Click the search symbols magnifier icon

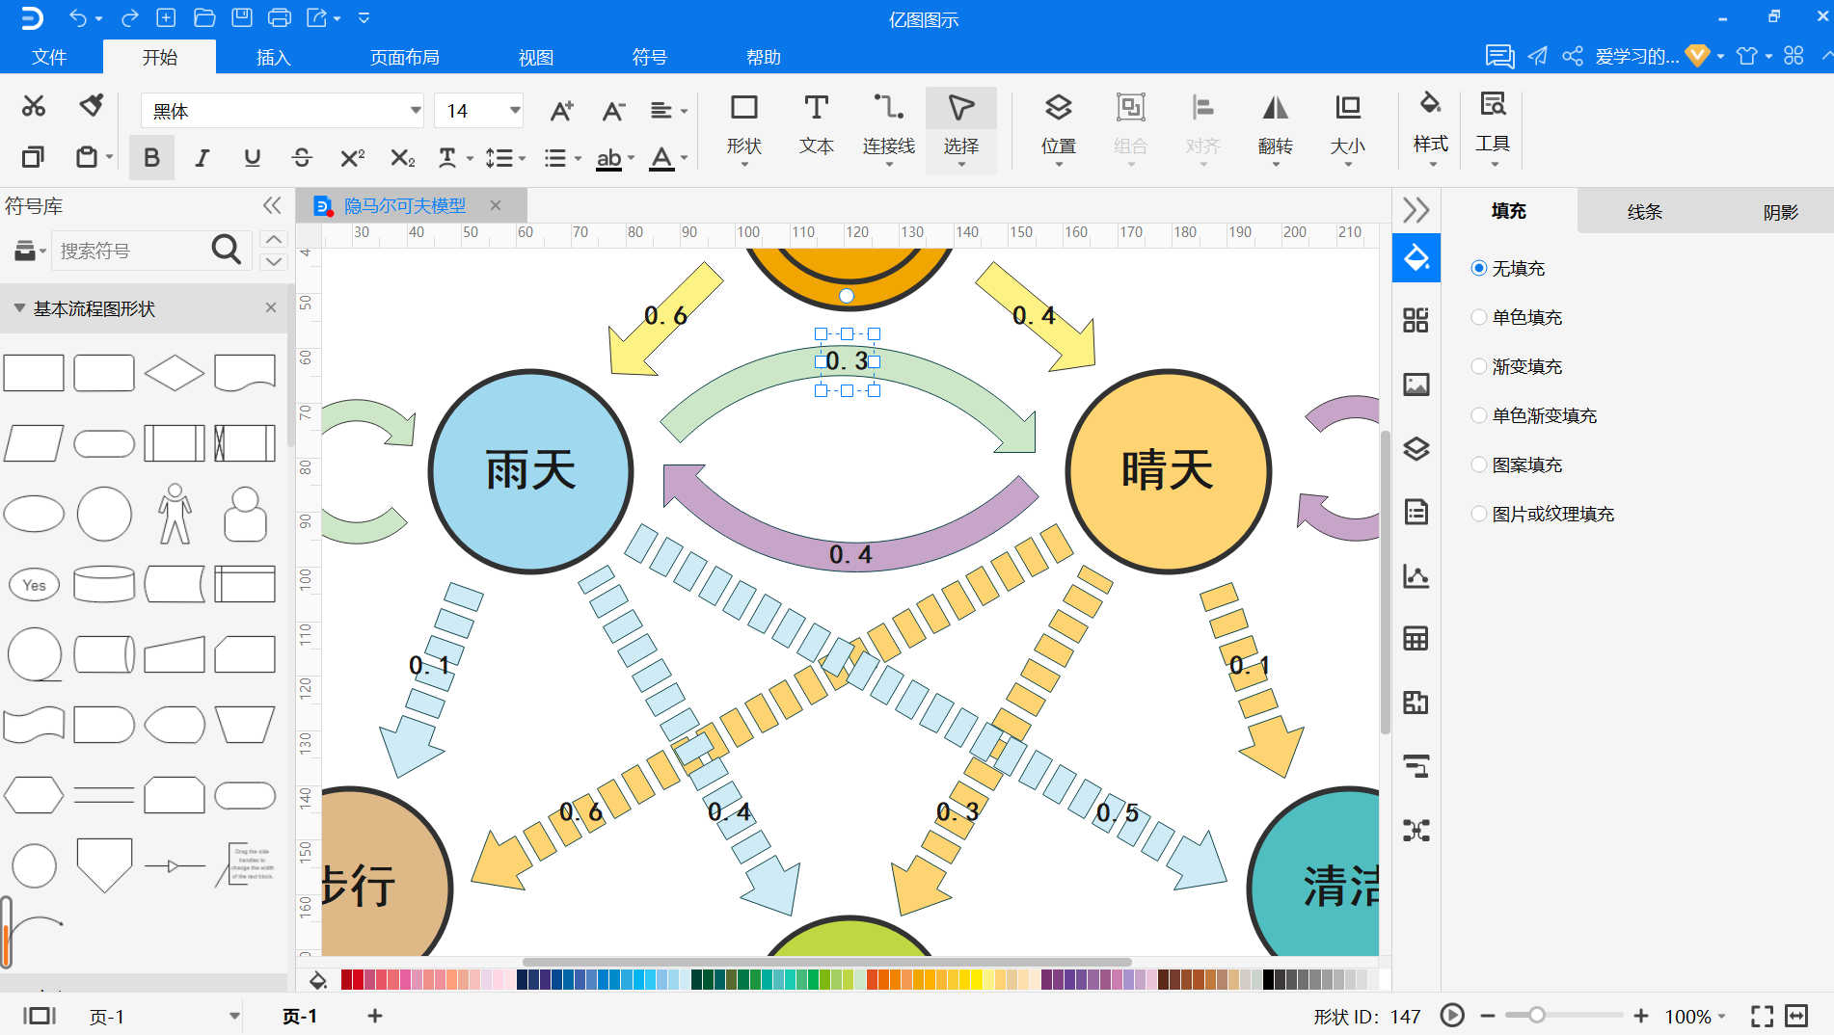(x=226, y=250)
